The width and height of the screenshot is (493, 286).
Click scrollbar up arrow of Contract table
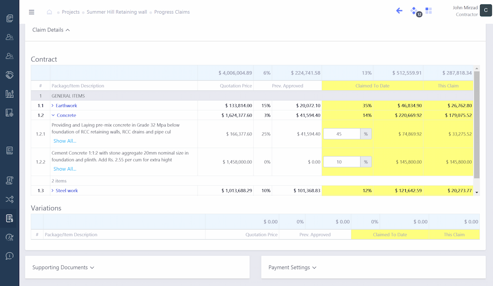477,68
